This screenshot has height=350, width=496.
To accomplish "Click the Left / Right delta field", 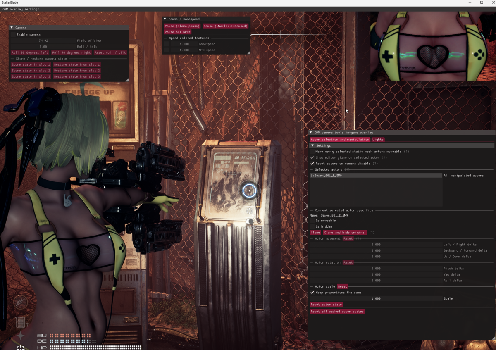I will click(376, 245).
